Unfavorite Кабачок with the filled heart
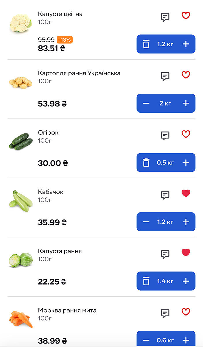Viewport: 203px width, 347px height. (186, 193)
